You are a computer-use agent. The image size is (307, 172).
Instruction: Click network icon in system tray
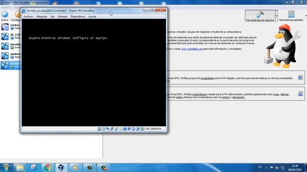pyautogui.click(x=283, y=168)
